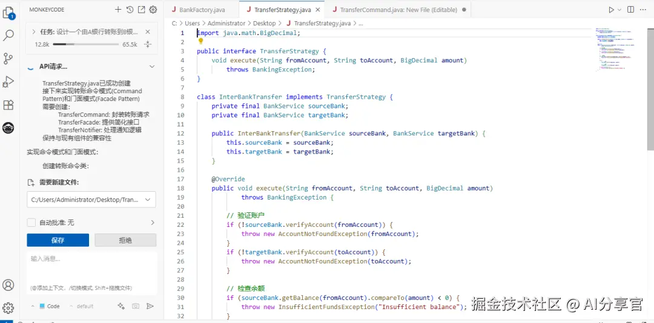Close the current task with X icon

point(148,31)
